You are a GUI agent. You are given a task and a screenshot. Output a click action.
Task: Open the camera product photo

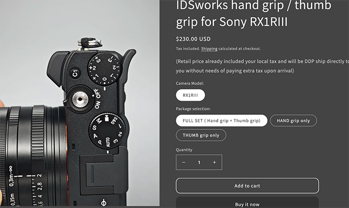click(80, 103)
